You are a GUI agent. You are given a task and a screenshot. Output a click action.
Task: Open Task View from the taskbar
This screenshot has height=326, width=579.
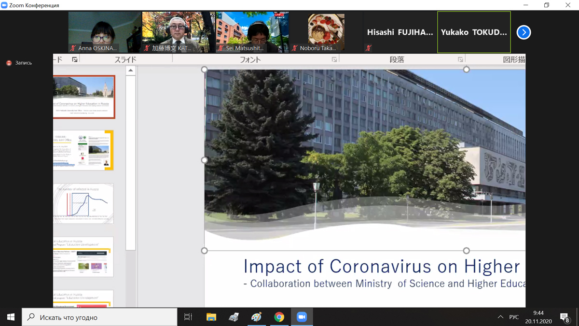coord(188,317)
